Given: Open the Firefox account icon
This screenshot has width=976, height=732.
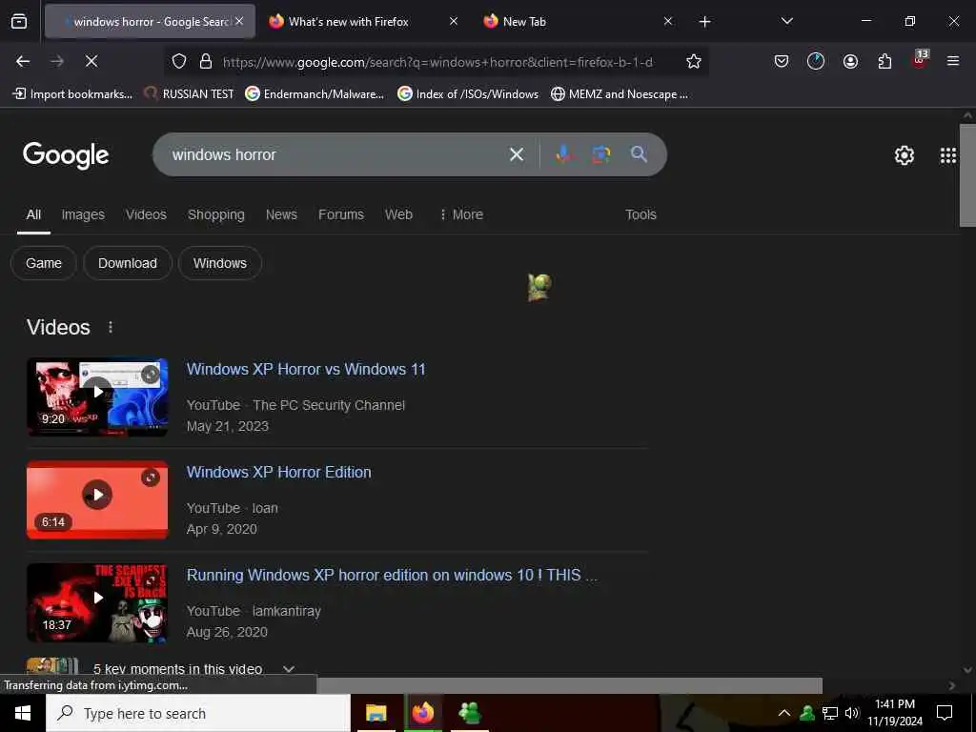Looking at the screenshot, I should [x=850, y=61].
